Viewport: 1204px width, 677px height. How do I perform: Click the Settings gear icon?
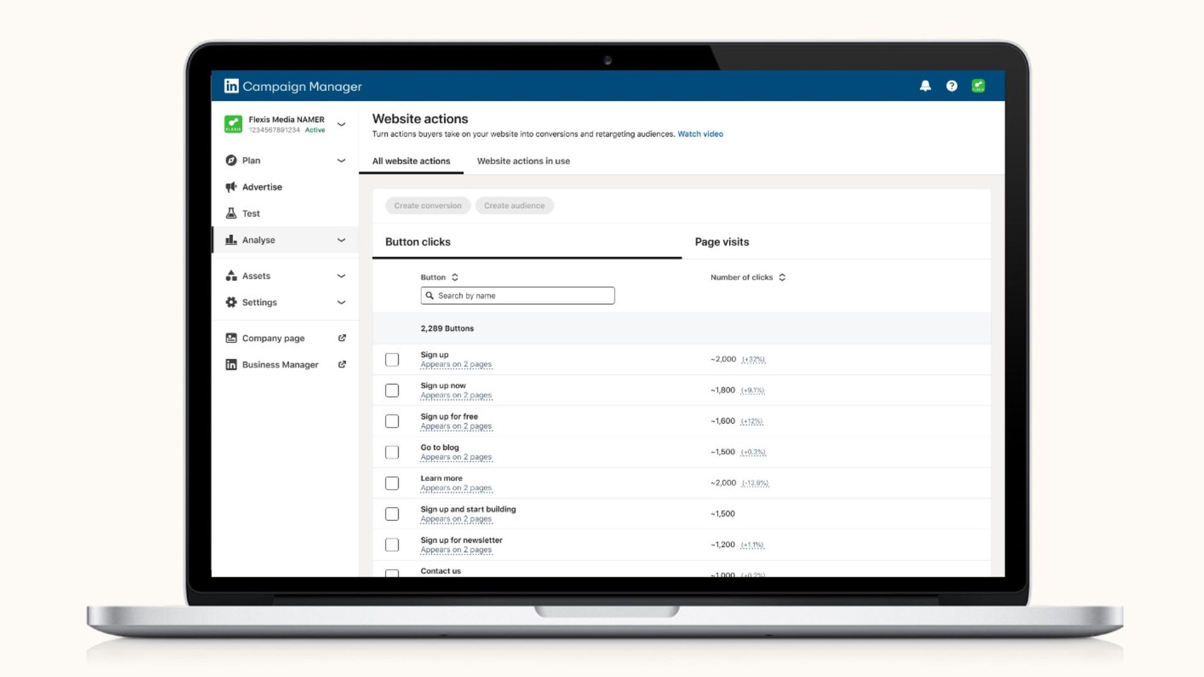[231, 302]
